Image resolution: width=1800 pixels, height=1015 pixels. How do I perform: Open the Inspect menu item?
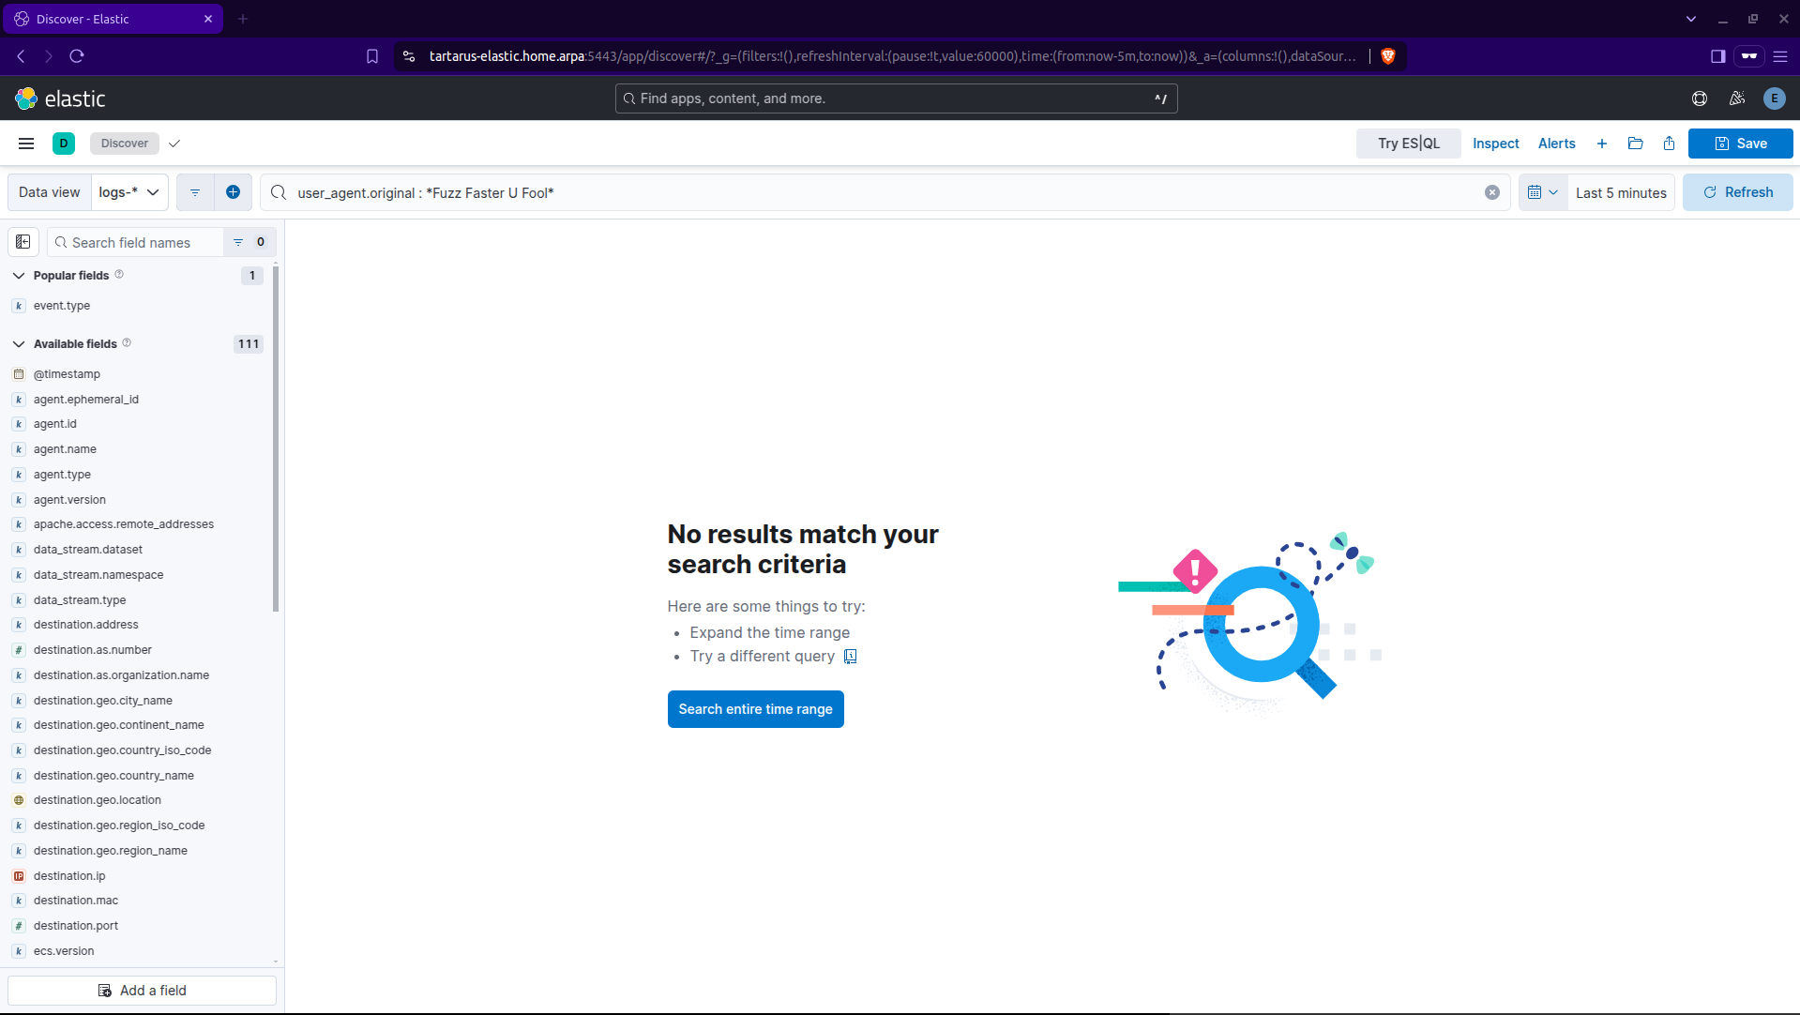pyautogui.click(x=1495, y=144)
